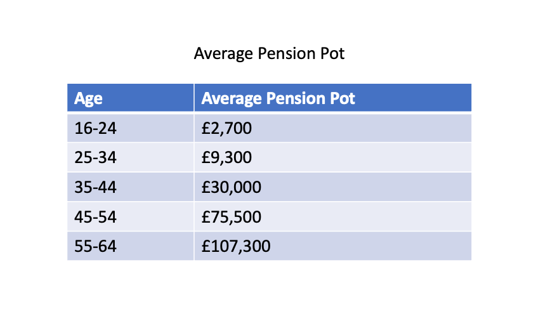Click the £107,300 value cell

click(333, 246)
